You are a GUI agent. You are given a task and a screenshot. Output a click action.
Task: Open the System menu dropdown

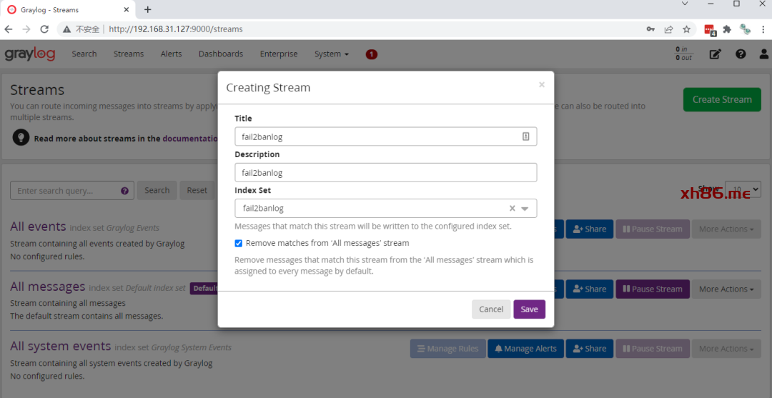click(331, 54)
